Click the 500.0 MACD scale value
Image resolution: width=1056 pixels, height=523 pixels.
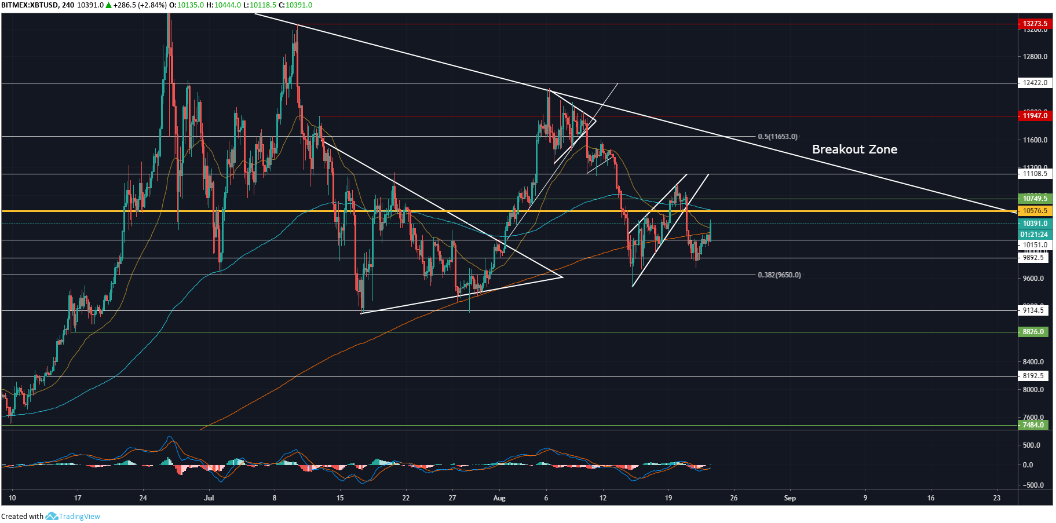point(1032,445)
